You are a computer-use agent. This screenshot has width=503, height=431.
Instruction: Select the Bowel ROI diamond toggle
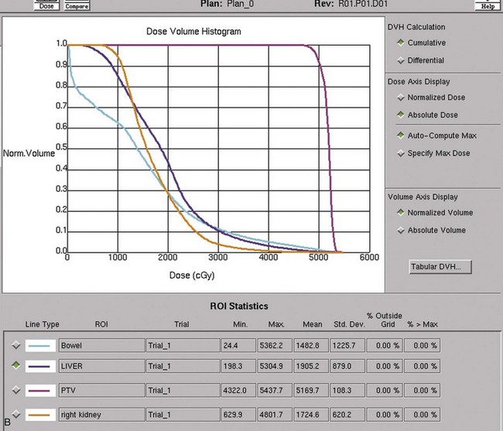tap(16, 344)
